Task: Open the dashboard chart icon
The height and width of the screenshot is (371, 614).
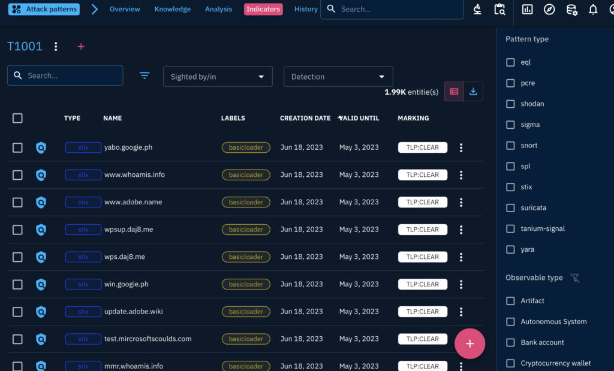Action: coord(527,10)
